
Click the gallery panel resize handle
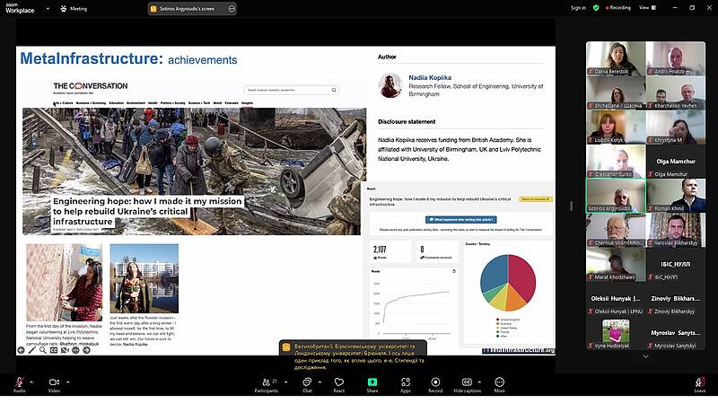click(x=571, y=206)
